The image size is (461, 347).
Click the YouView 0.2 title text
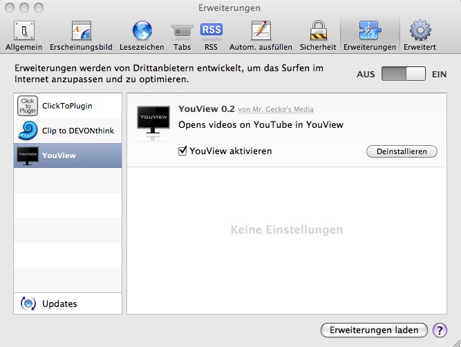(207, 109)
